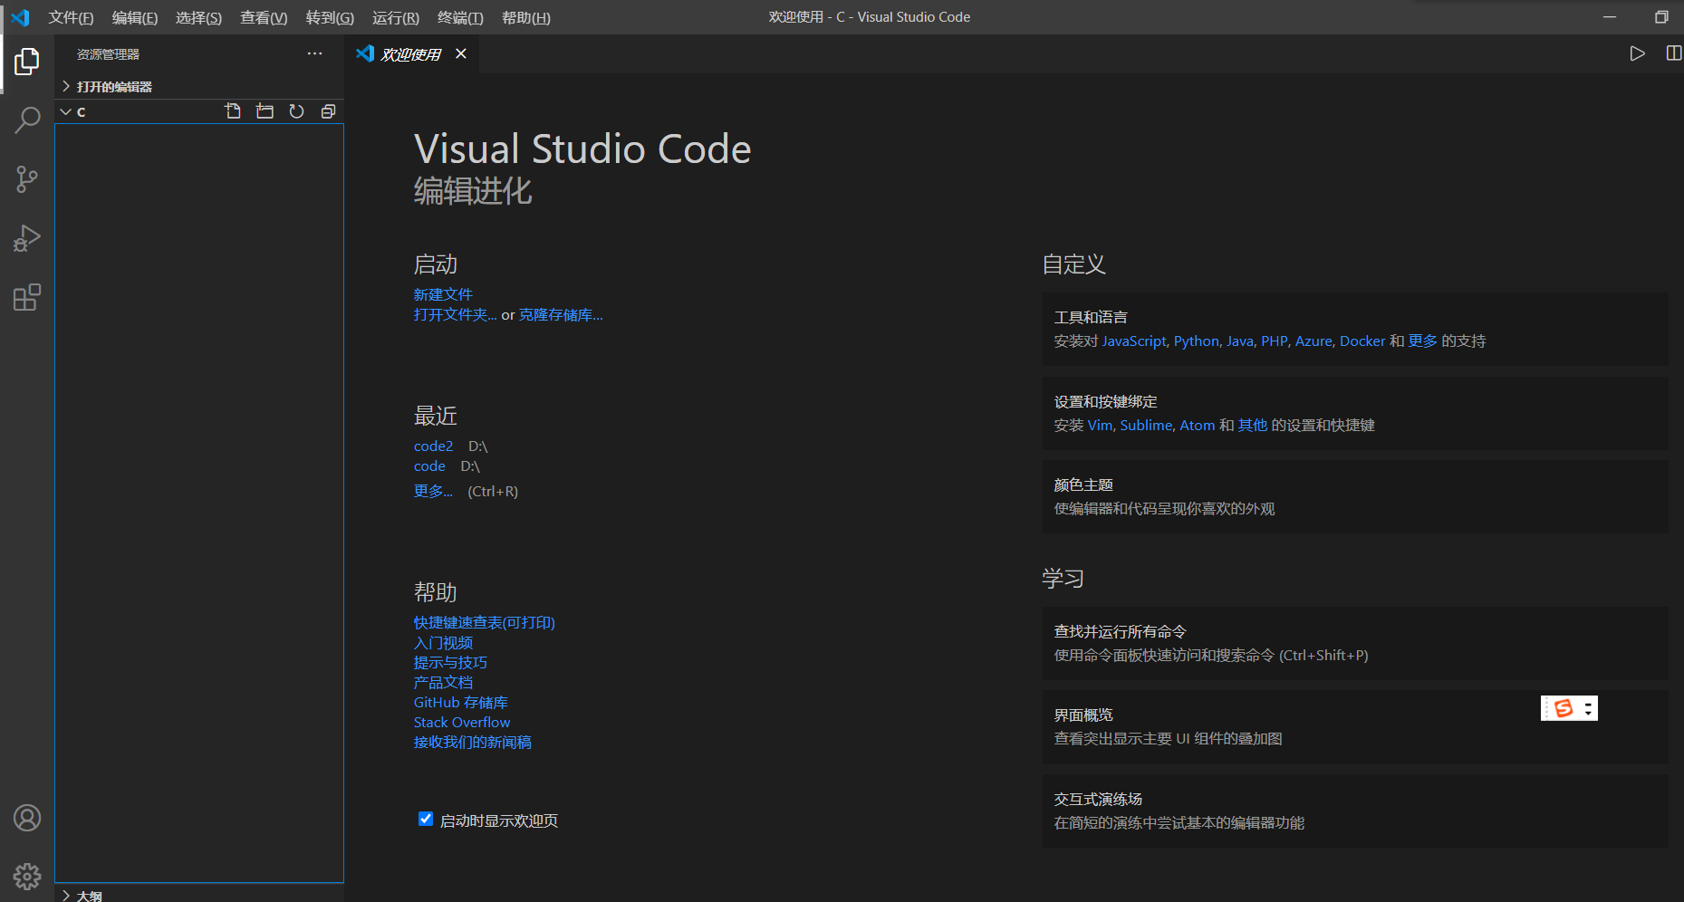Image resolution: width=1684 pixels, height=902 pixels.
Task: Expand the 打开的编辑器 section
Action: tap(198, 86)
